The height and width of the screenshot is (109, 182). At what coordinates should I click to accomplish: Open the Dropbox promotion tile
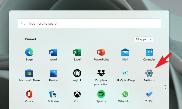(x=101, y=77)
